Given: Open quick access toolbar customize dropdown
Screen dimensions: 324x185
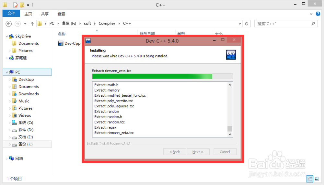Looking at the screenshot, I should tap(28, 5).
